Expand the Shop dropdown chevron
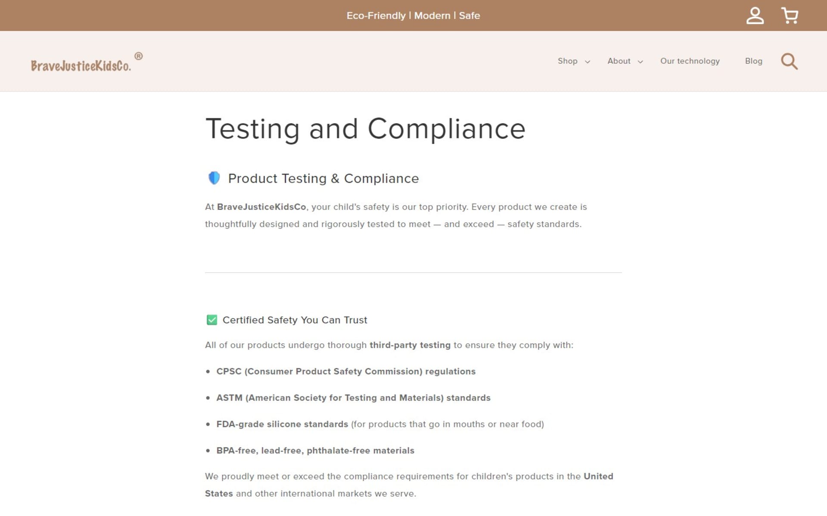 click(587, 62)
